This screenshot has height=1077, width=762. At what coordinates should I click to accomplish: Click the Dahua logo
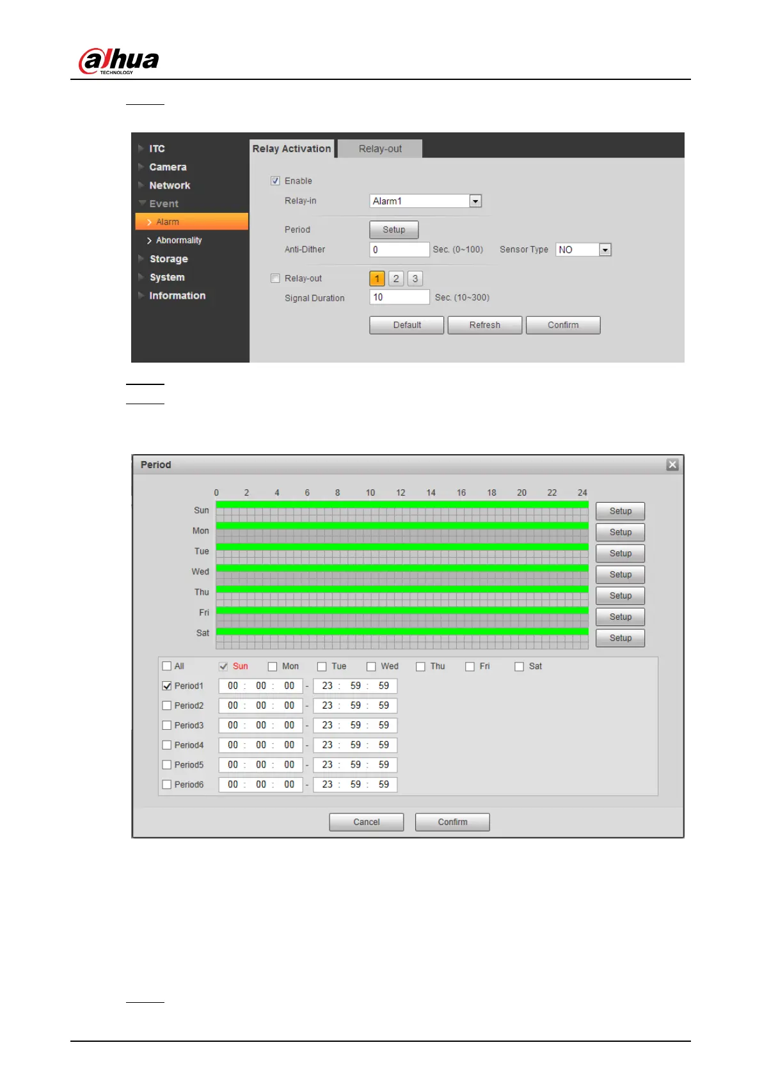point(118,61)
